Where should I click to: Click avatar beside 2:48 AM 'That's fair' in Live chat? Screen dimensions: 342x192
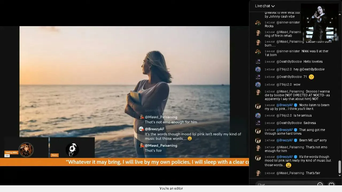click(x=258, y=173)
